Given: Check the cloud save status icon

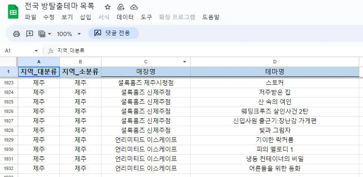Looking at the screenshot, I should pyautogui.click(x=134, y=7).
